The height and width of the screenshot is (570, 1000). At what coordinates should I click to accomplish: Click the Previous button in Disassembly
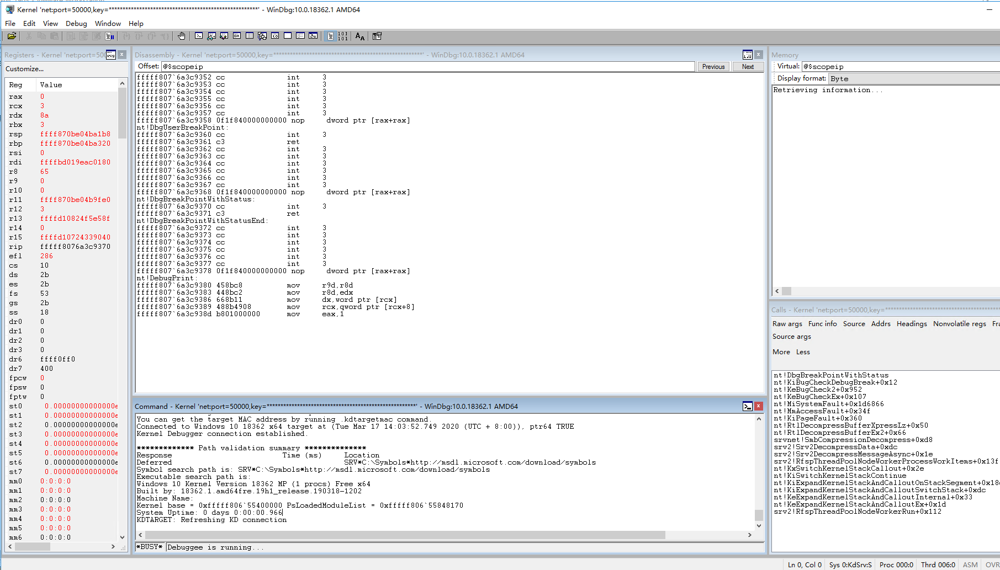(713, 67)
